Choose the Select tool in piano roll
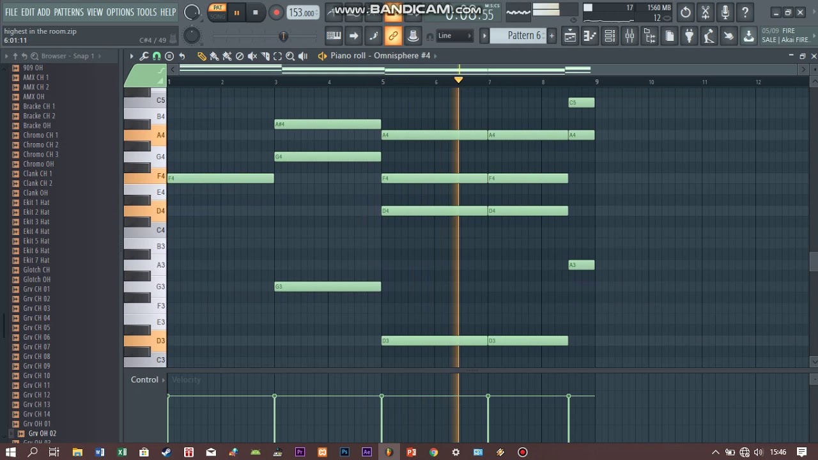This screenshot has width=818, height=460. pyautogui.click(x=277, y=56)
